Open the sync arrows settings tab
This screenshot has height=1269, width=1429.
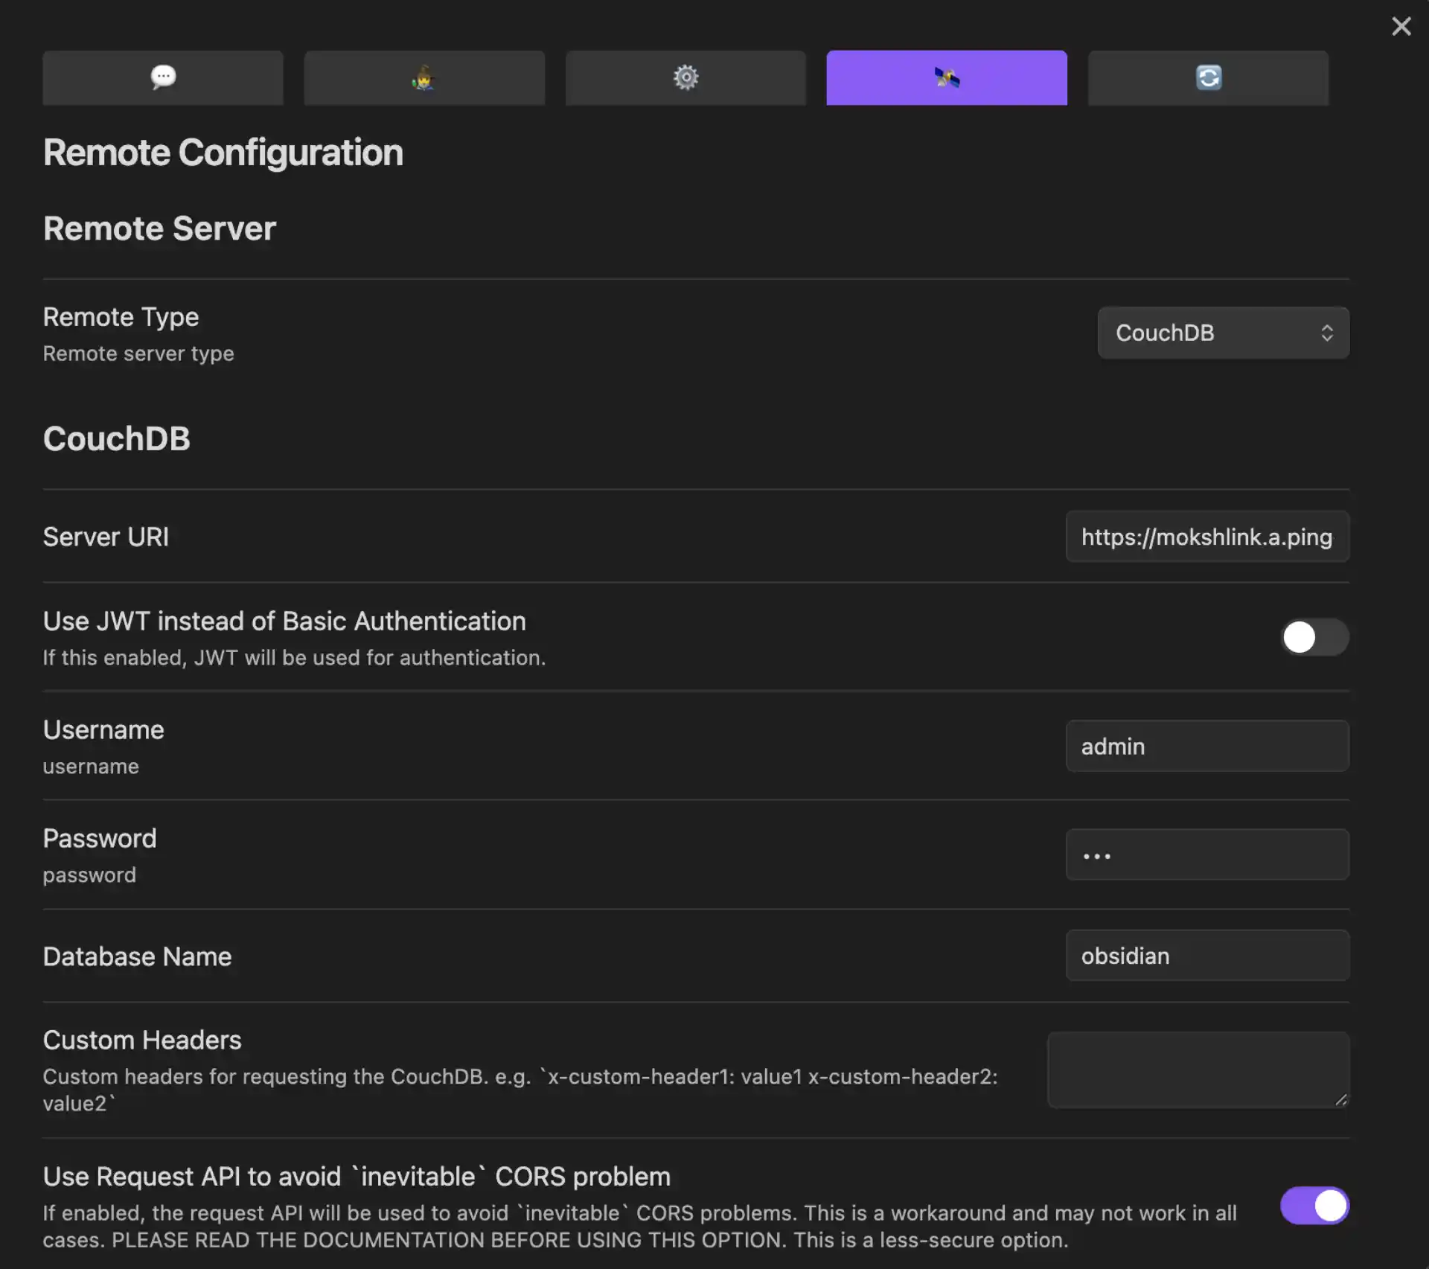[x=1208, y=77]
